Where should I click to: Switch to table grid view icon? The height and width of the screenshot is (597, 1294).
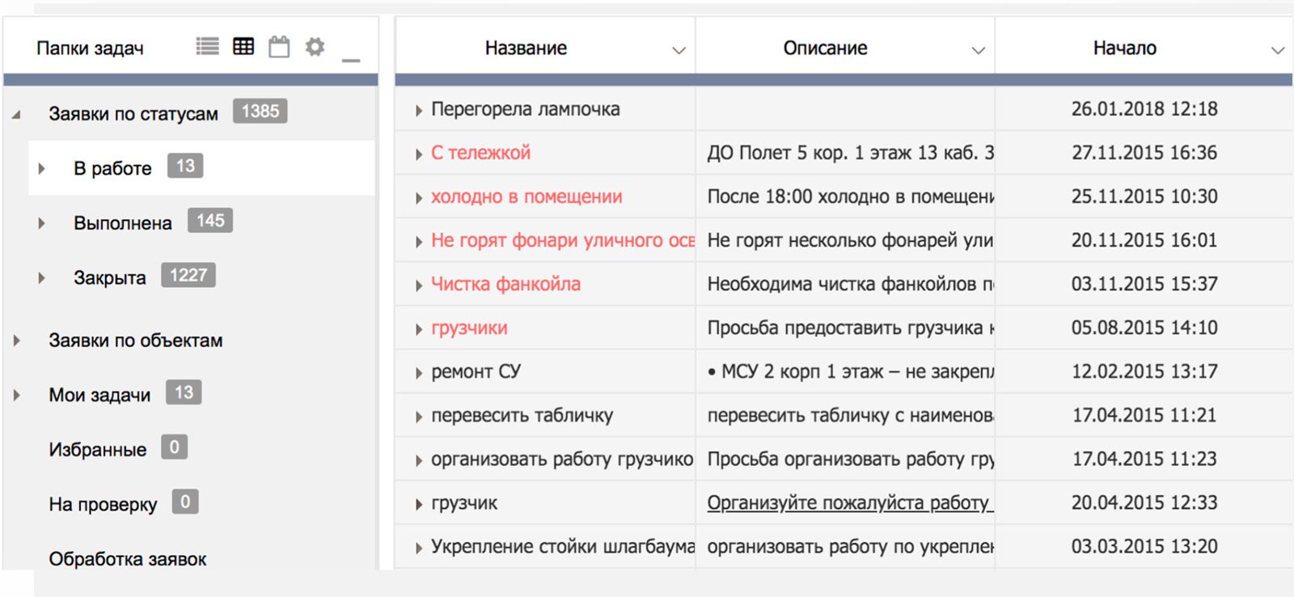click(x=243, y=46)
